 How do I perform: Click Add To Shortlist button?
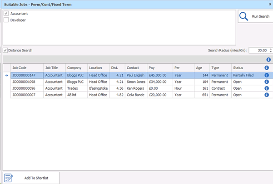tap(30, 178)
